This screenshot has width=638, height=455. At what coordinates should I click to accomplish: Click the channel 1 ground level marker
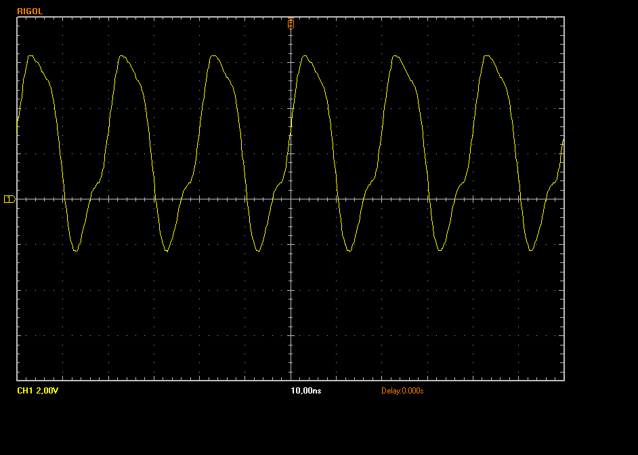tap(9, 199)
